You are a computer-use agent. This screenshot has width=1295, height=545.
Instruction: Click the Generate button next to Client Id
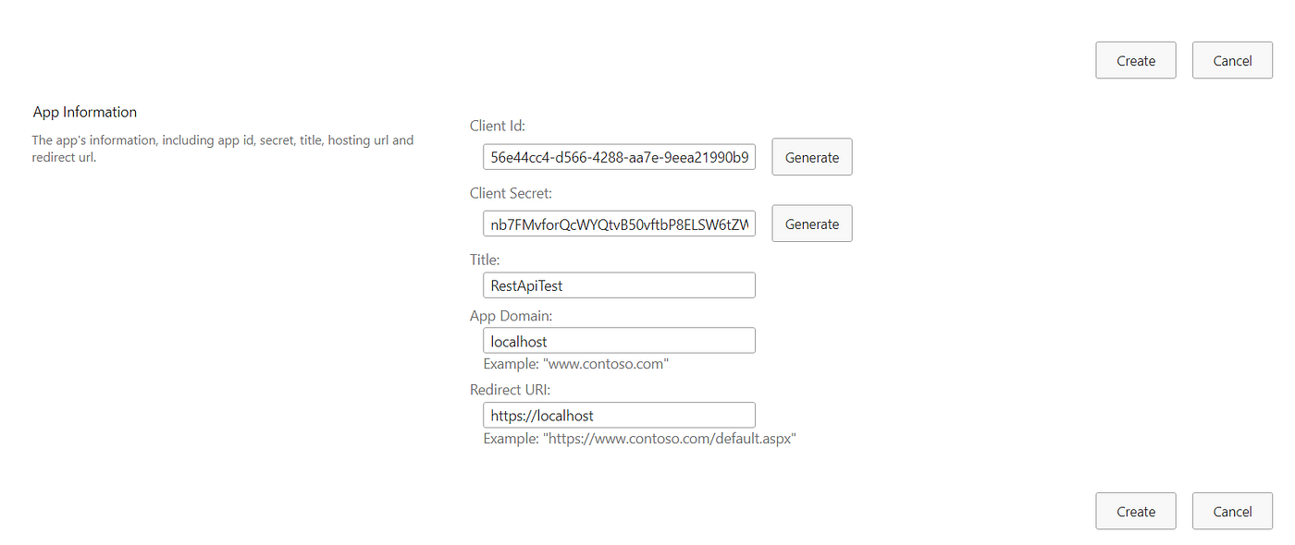(x=811, y=156)
